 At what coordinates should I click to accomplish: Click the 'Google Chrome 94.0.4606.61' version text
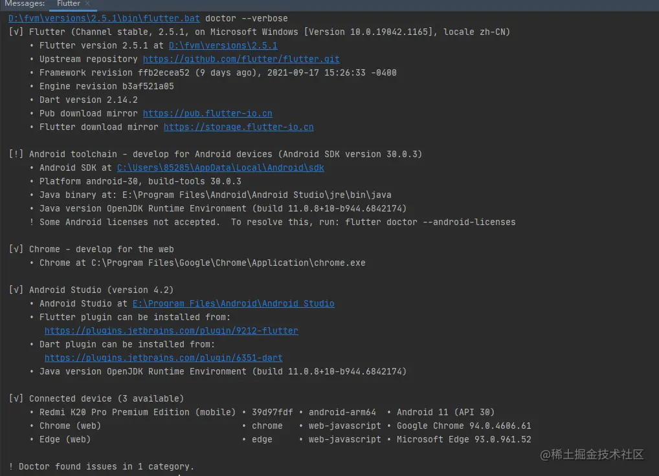464,426
